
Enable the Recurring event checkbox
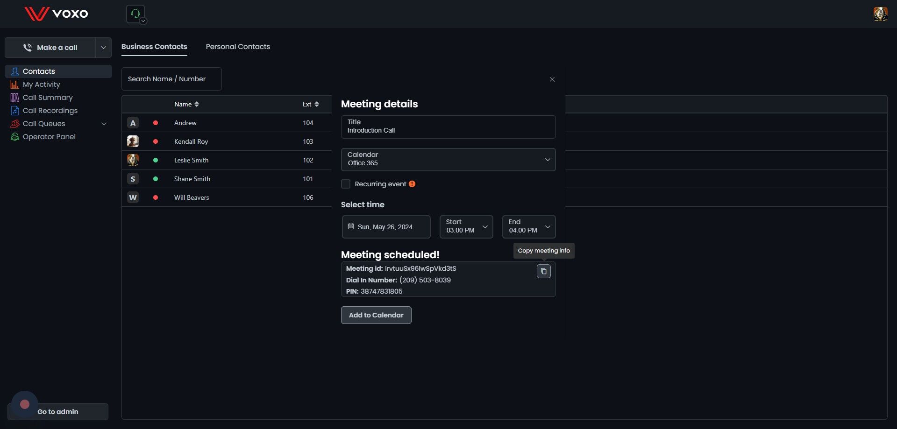(x=346, y=184)
